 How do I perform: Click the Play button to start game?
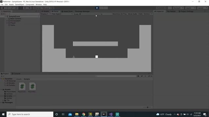[x=97, y=8]
